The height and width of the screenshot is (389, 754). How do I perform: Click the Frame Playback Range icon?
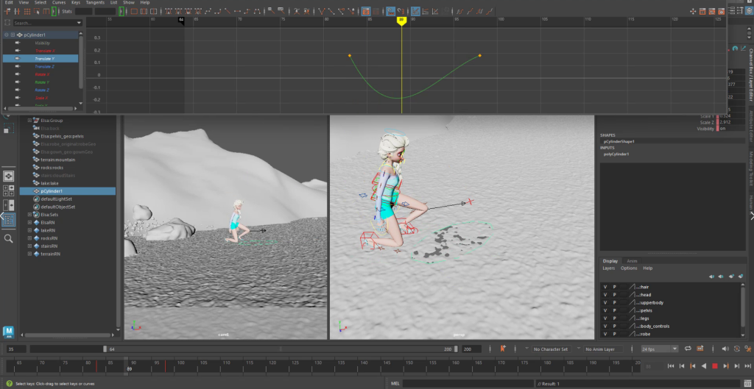(x=144, y=11)
